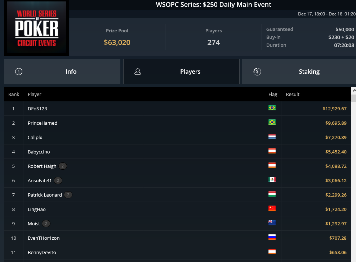Viewport: 356px width, 262px height.
Task: Click the Brazil flag next to DFdS123
Action: [x=272, y=108]
